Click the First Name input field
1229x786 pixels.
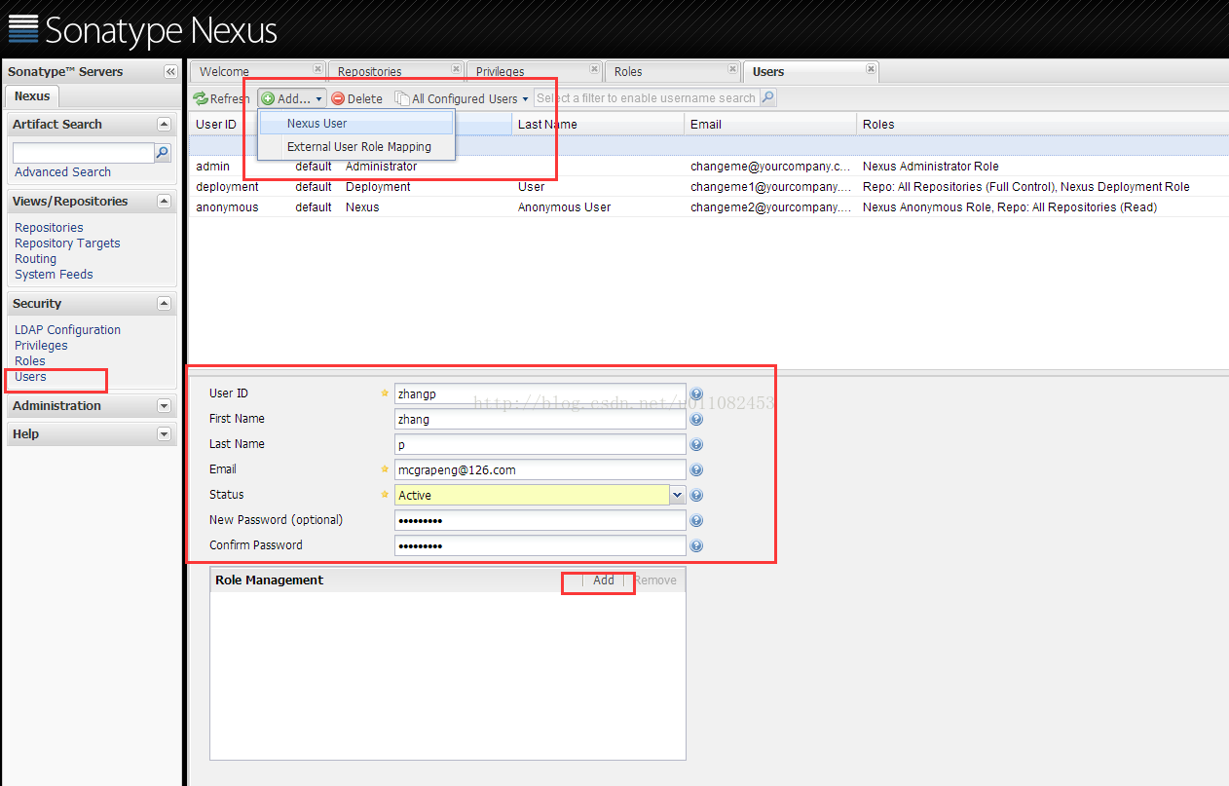pyautogui.click(x=540, y=419)
